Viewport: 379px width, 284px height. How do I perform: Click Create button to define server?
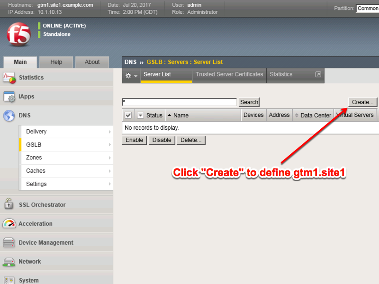click(362, 102)
